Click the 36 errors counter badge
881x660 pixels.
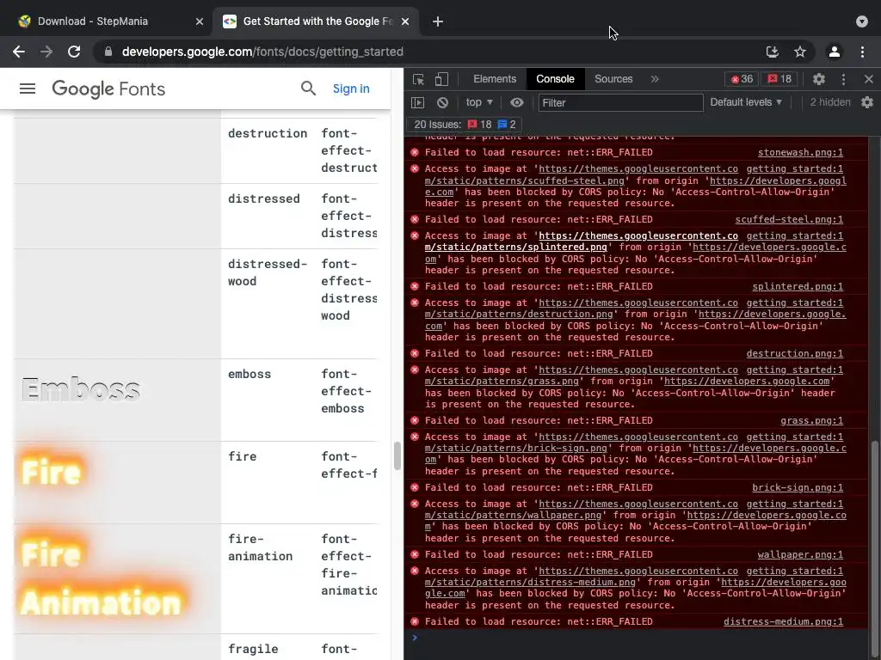click(742, 79)
